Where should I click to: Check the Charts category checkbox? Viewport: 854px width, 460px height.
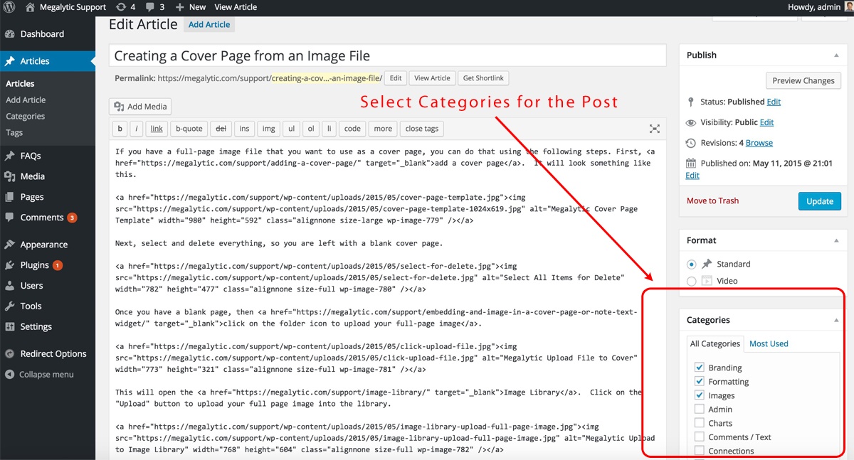699,423
